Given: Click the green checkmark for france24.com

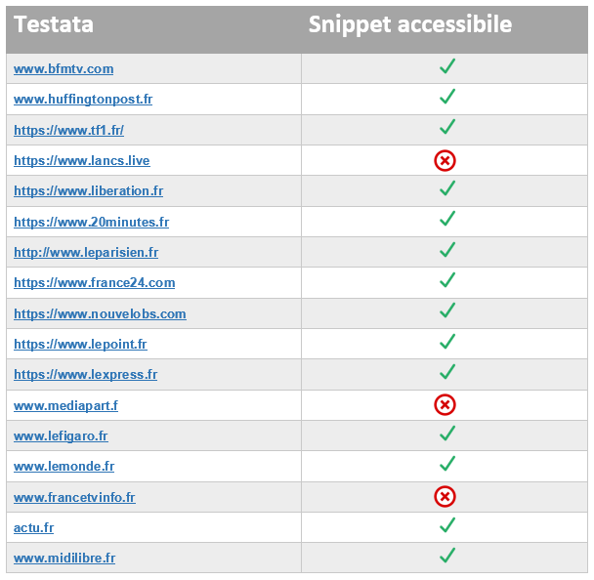Looking at the screenshot, I should (x=447, y=280).
